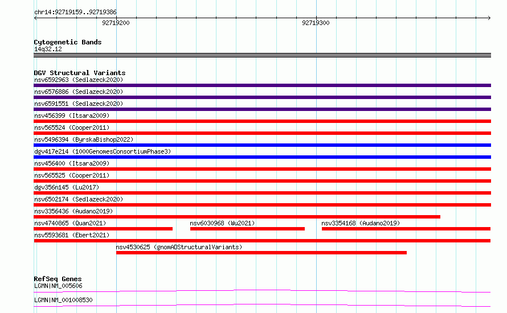
Task: Select the Cytogenetic Bands track title
Action: click(x=68, y=42)
